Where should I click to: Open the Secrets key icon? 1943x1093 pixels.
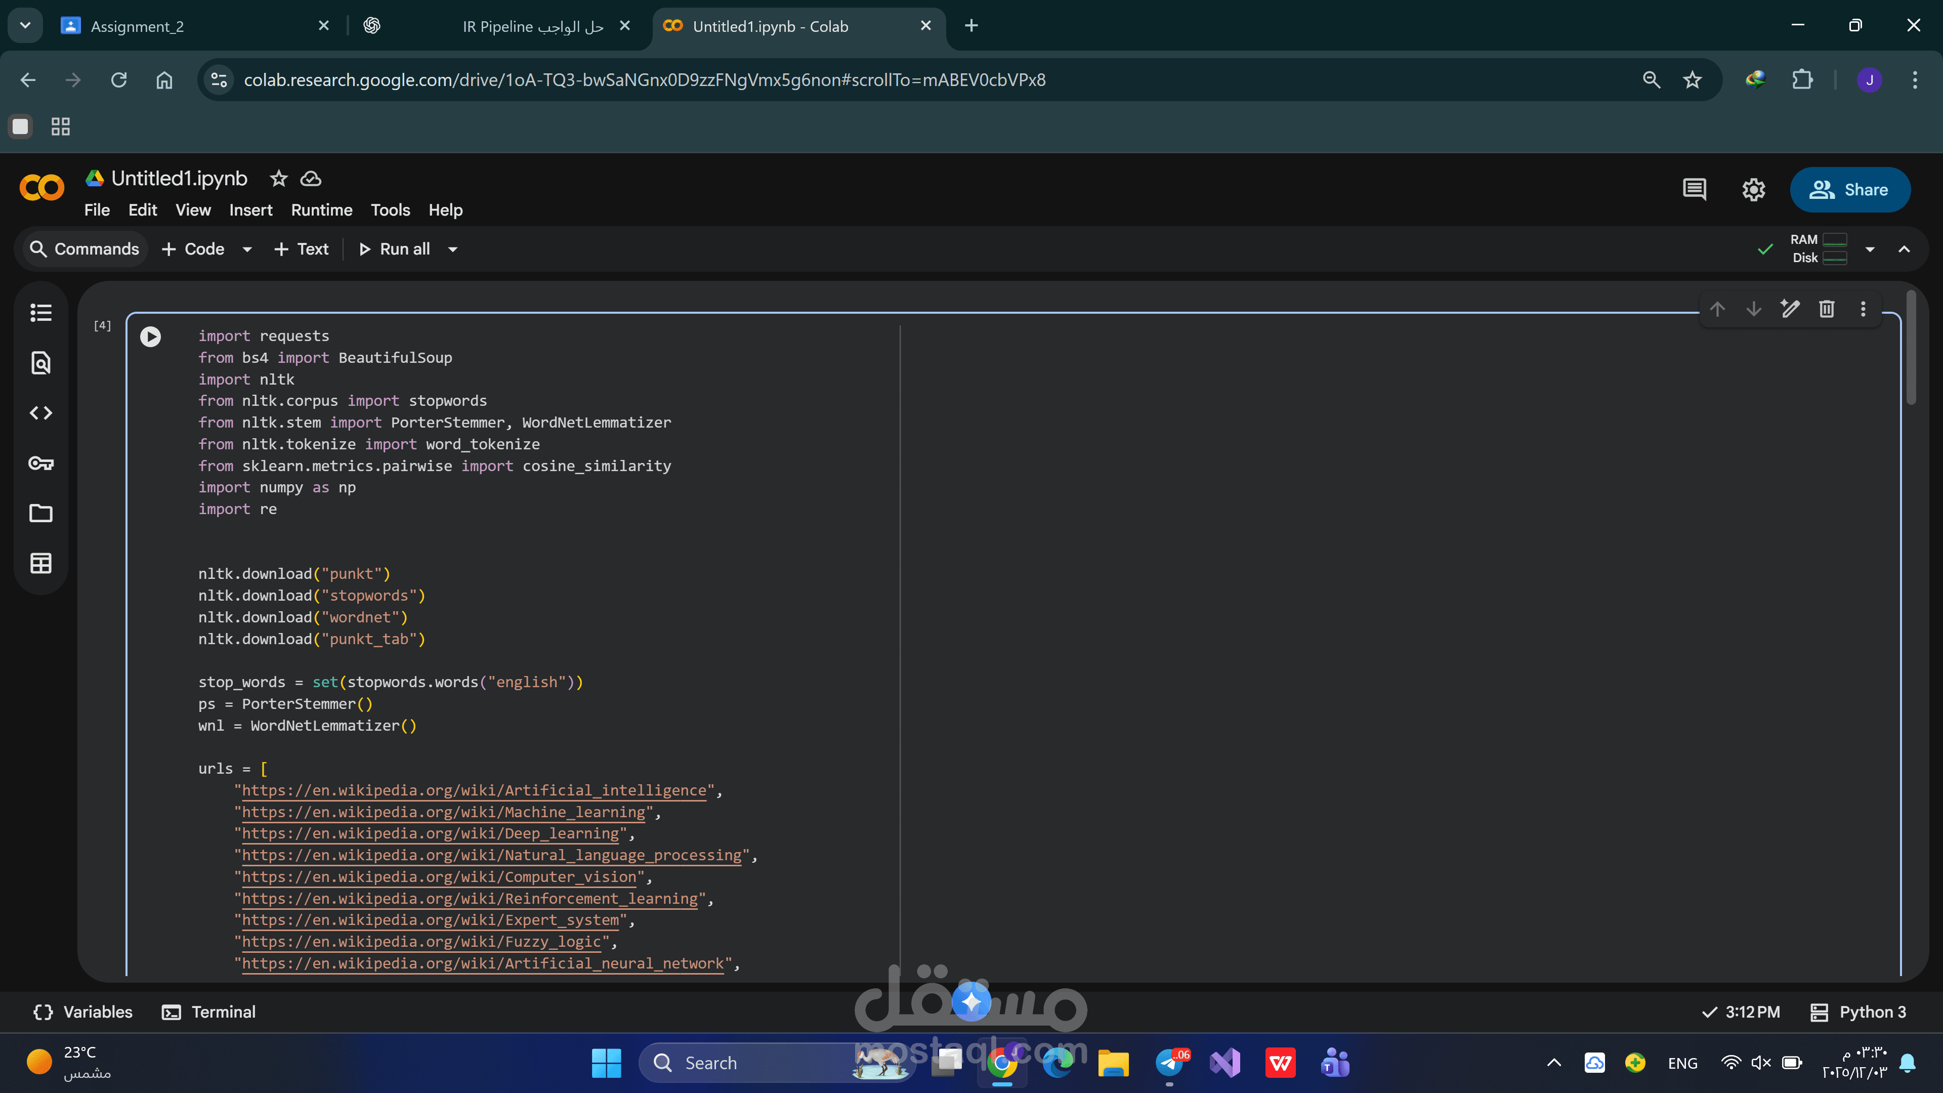[x=40, y=463]
